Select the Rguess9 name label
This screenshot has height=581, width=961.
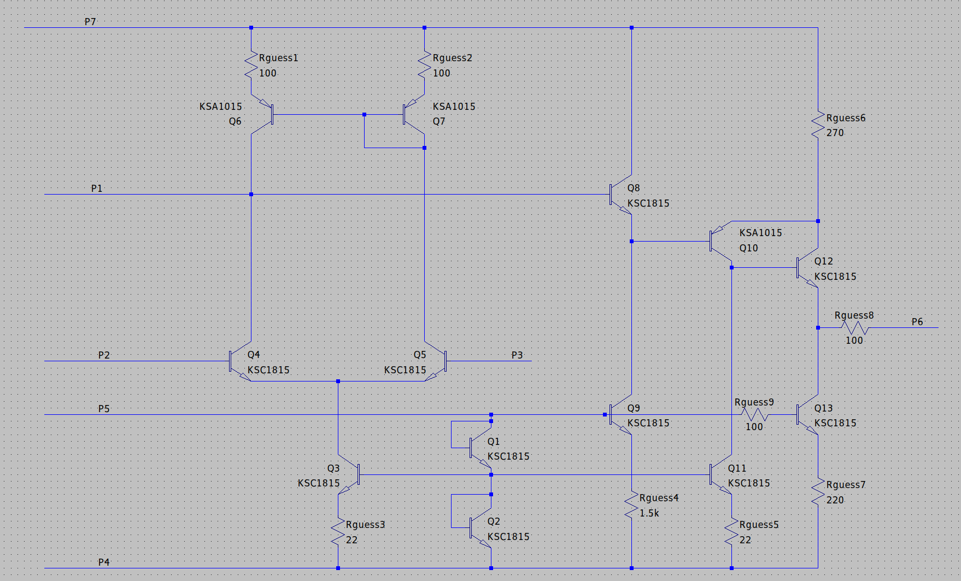[x=754, y=402]
